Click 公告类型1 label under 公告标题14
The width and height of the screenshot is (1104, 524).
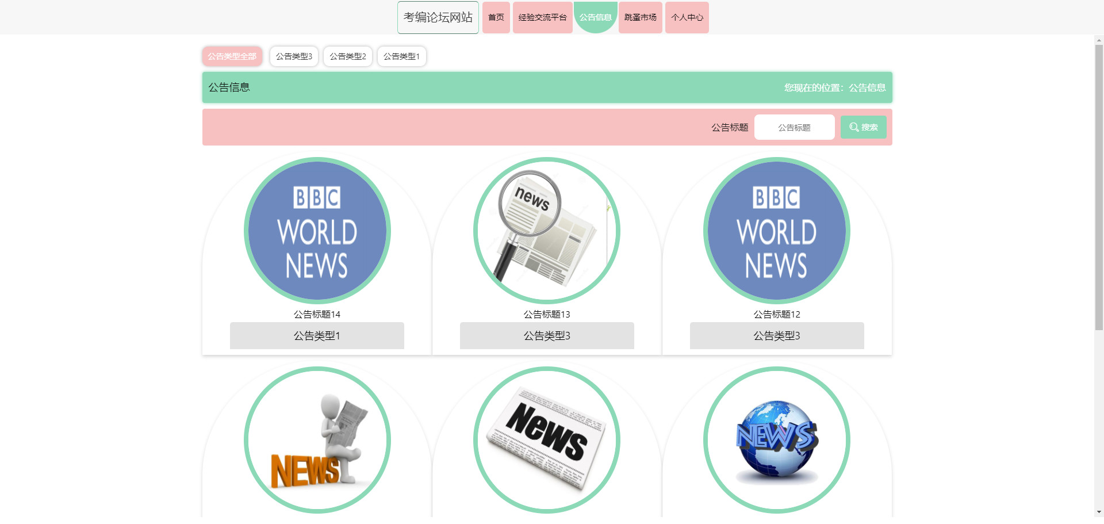pos(317,335)
